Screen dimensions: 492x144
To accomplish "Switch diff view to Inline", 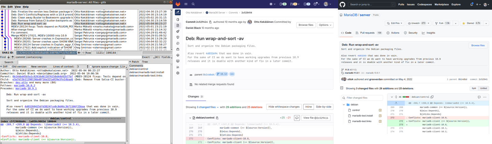I will coord(309,107).
